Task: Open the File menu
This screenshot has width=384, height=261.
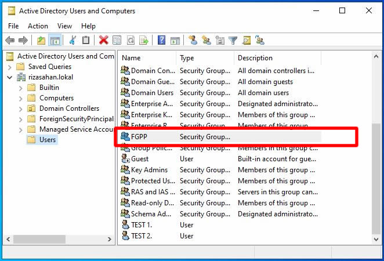Action: 13,26
